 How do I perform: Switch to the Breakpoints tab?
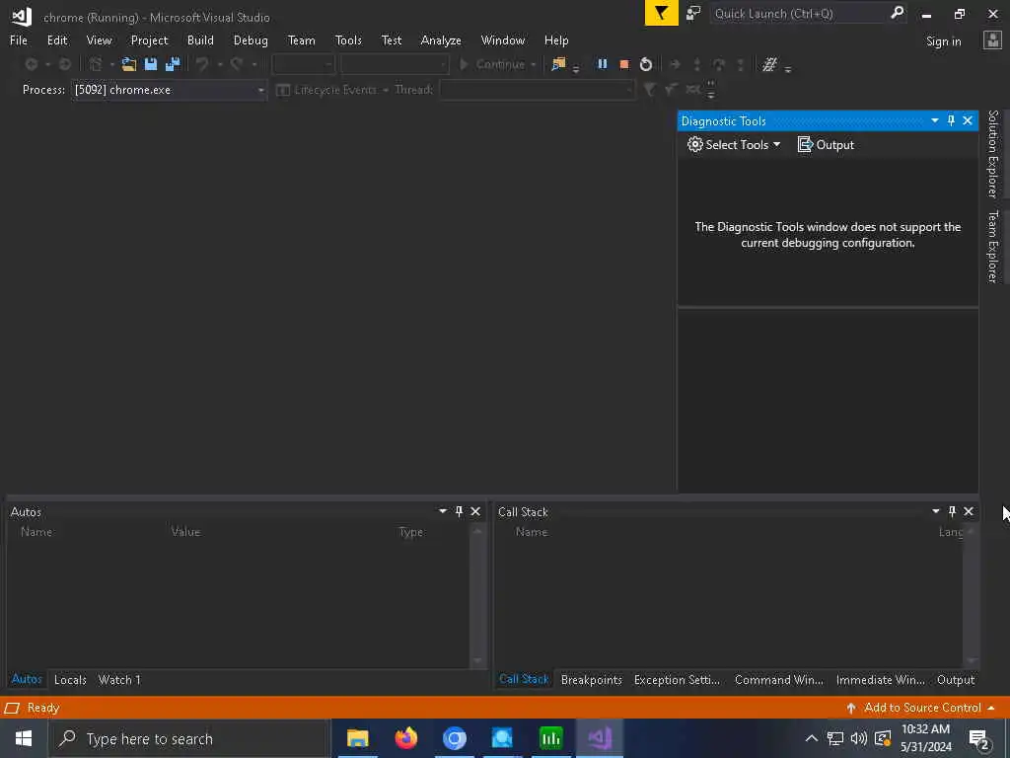[592, 679]
